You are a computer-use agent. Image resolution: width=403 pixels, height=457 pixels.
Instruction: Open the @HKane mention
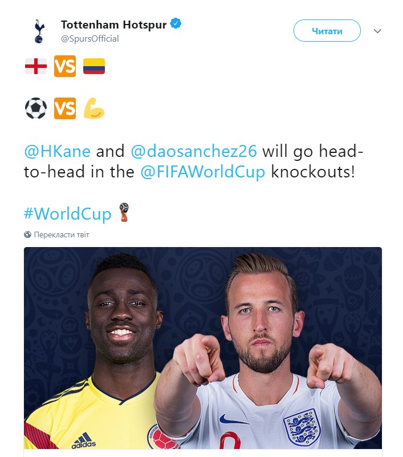point(57,151)
